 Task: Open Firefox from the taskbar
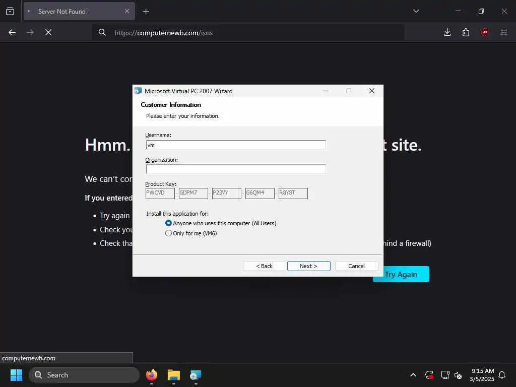point(151,375)
